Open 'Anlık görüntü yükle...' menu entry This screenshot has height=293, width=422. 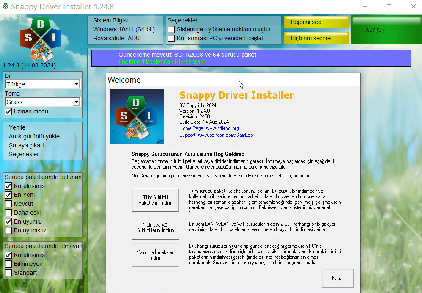(x=36, y=136)
